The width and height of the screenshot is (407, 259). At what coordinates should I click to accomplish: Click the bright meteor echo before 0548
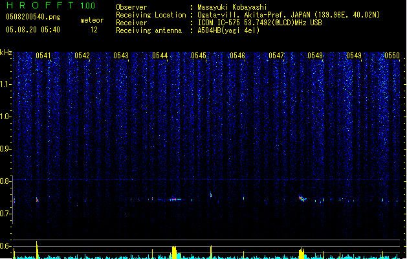click(302, 199)
